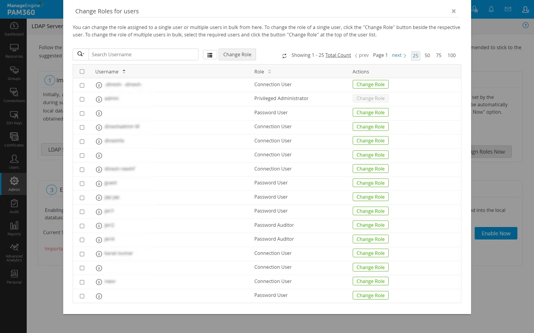Select all users with the header checkbox

[x=82, y=72]
